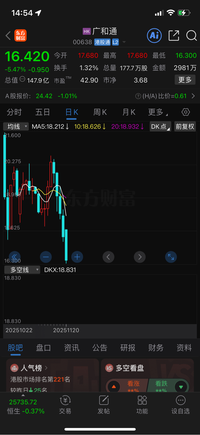Screen dimensions: 200x435
Task: Expand chart to fullscreen icon
Action: (171, 257)
